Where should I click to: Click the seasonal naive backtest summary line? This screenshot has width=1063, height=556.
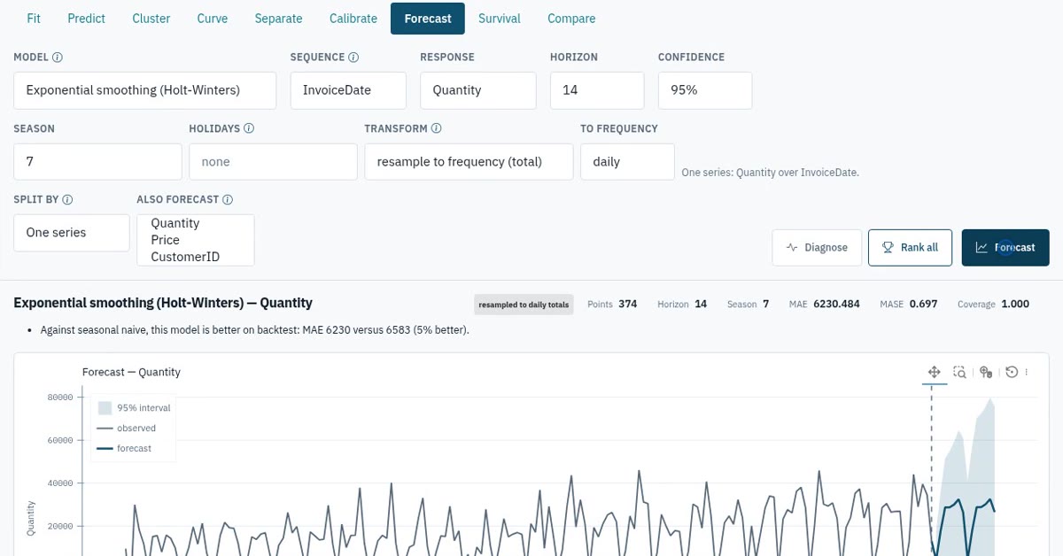pos(255,330)
